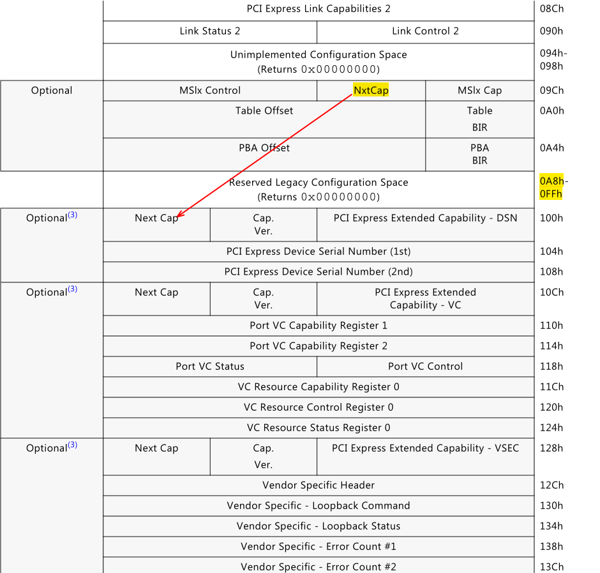Screen dimensions: 600x573
Task: Click the 108h offset value
Action: [x=551, y=272]
